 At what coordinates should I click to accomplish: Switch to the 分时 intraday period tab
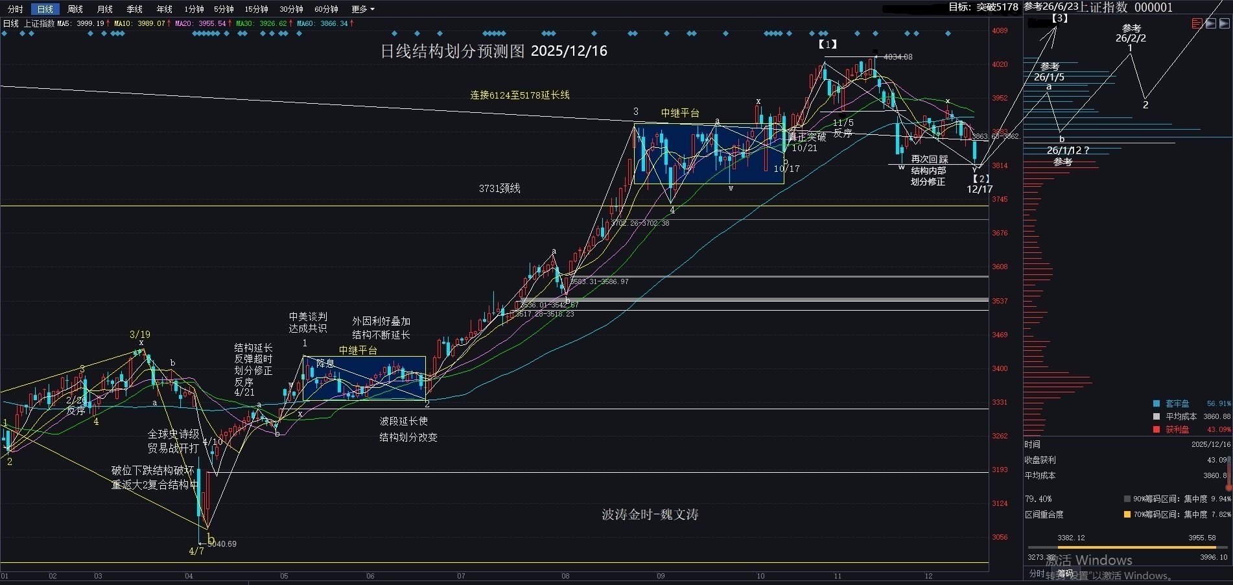15,9
